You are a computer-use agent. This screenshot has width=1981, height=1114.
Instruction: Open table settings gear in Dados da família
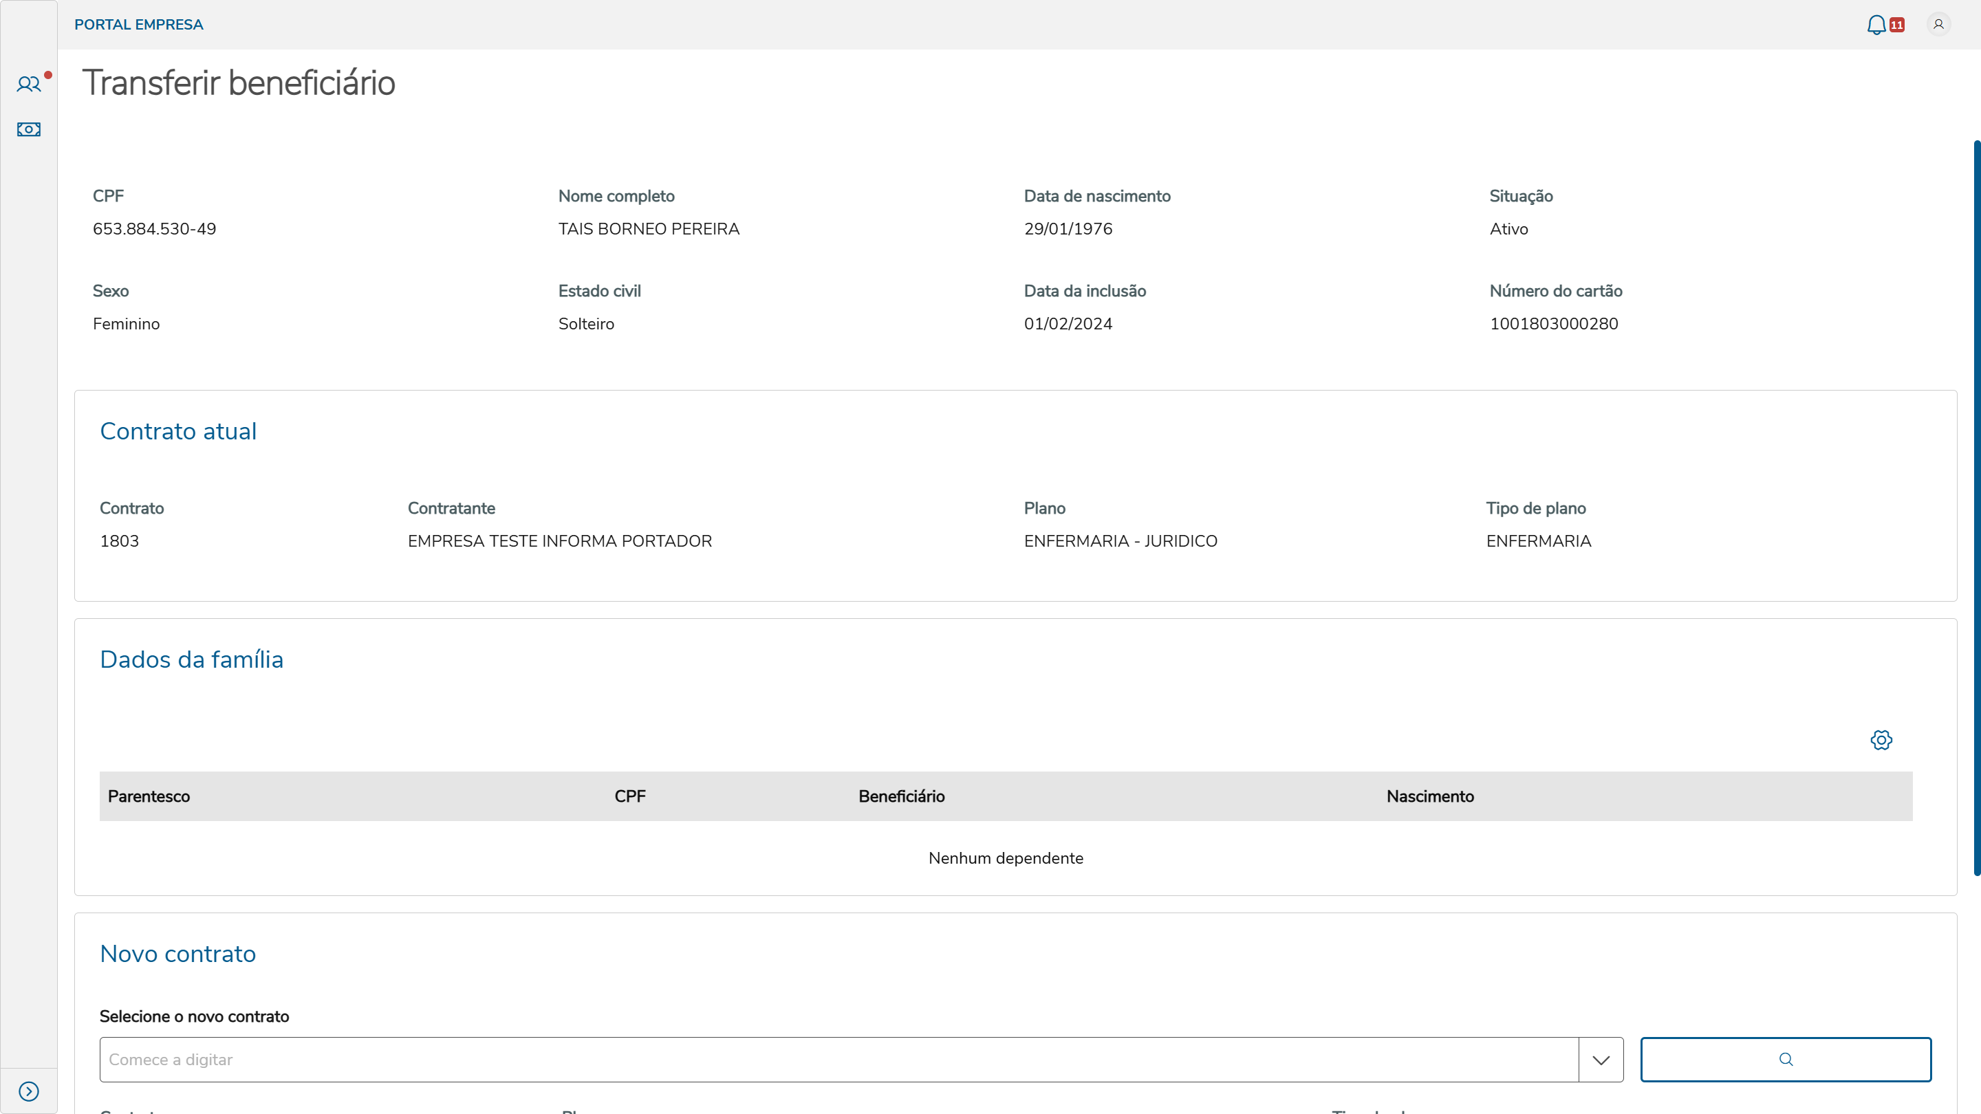tap(1881, 740)
